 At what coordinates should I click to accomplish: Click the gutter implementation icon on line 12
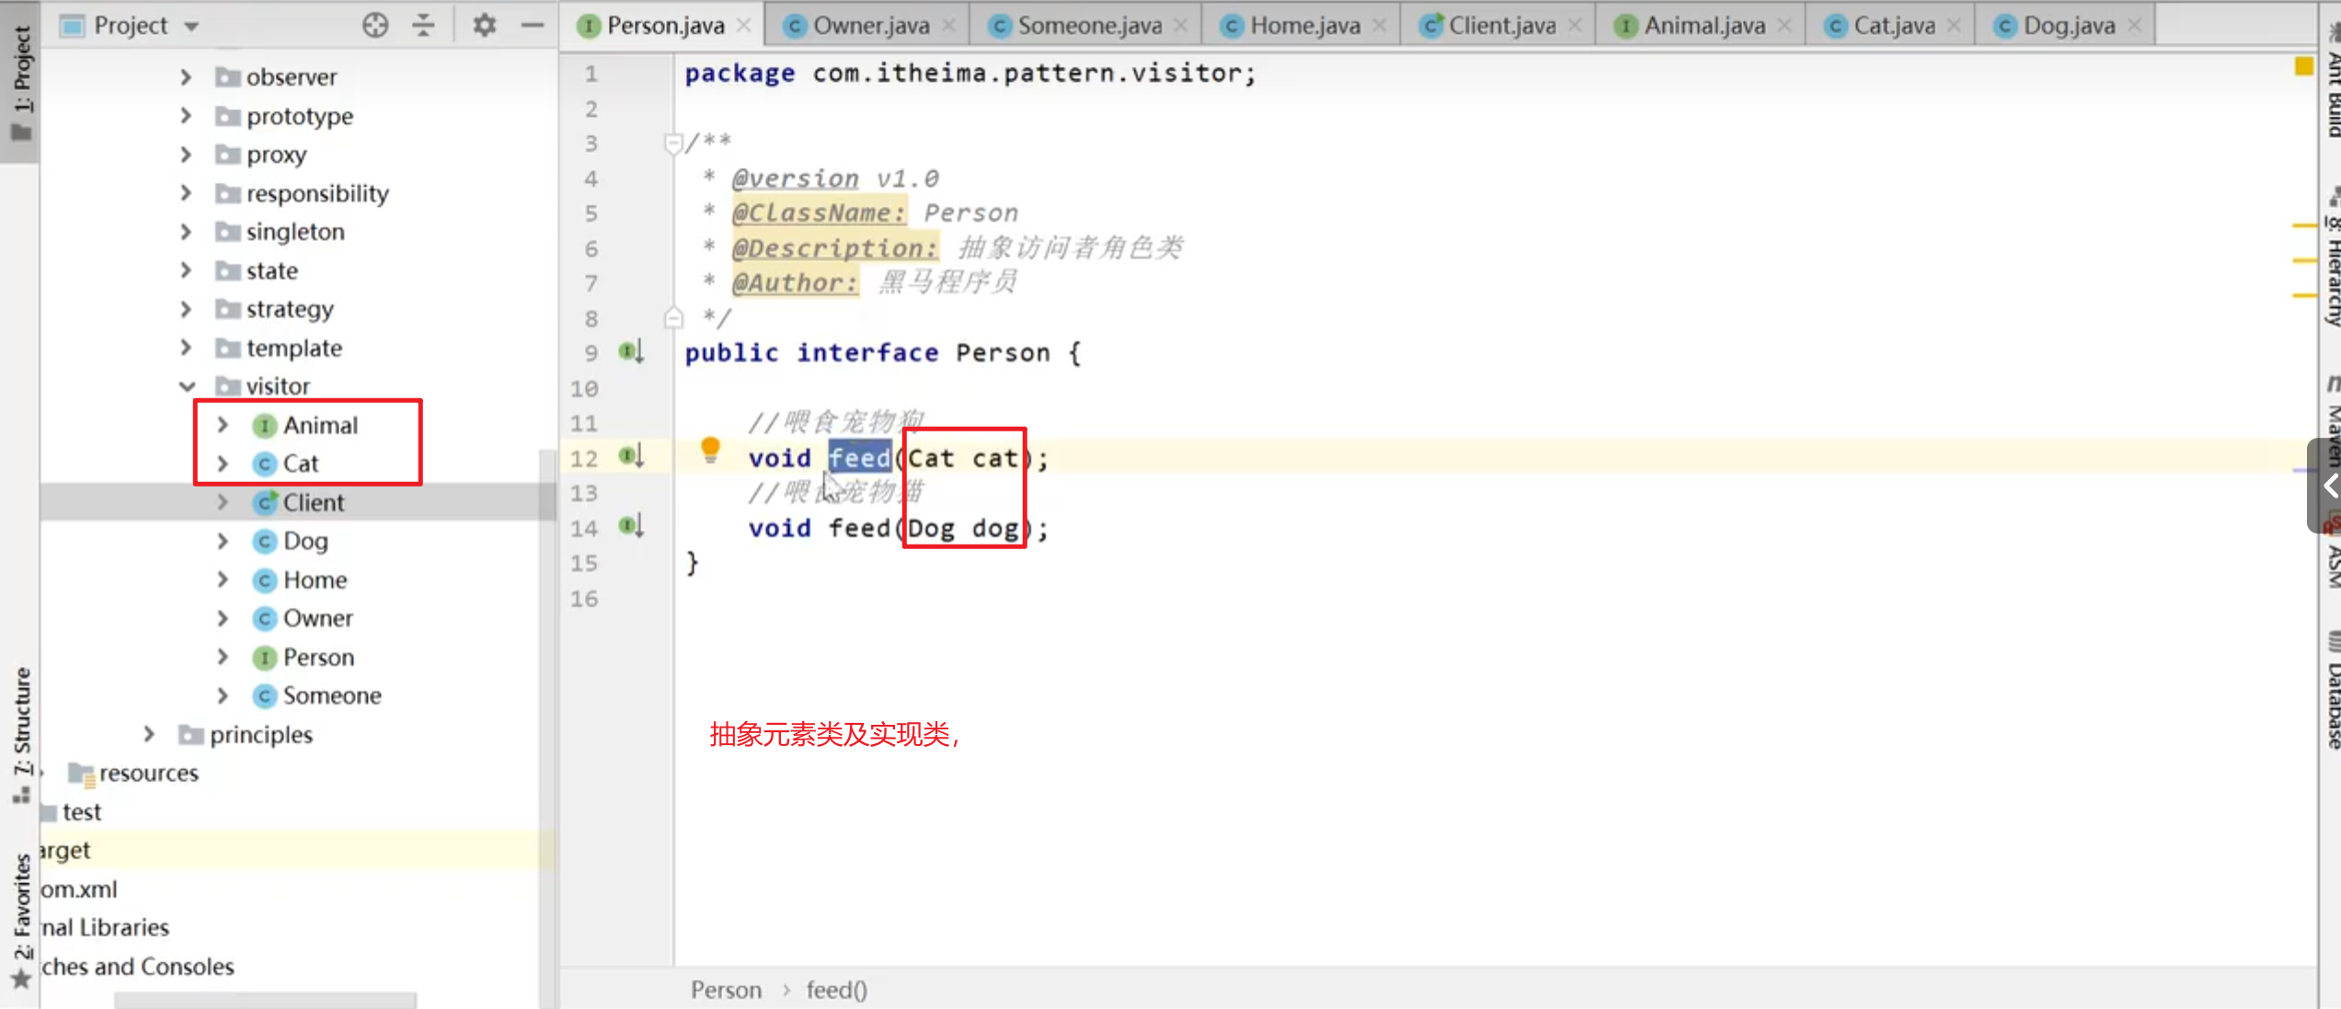tap(631, 455)
